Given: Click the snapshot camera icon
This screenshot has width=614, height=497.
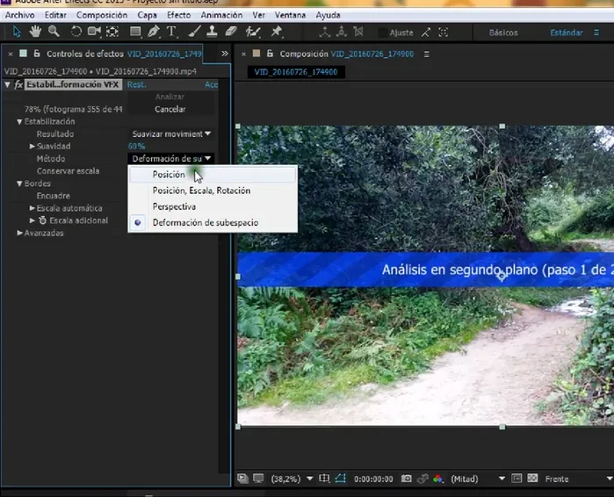Looking at the screenshot, I should coord(406,479).
